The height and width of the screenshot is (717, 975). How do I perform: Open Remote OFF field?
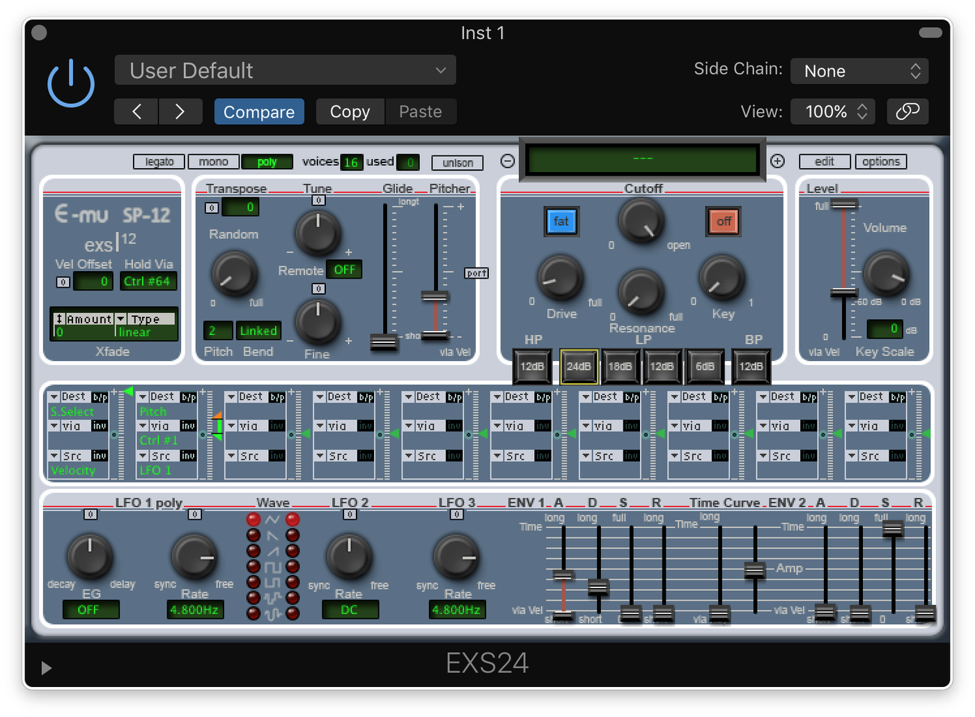click(344, 270)
